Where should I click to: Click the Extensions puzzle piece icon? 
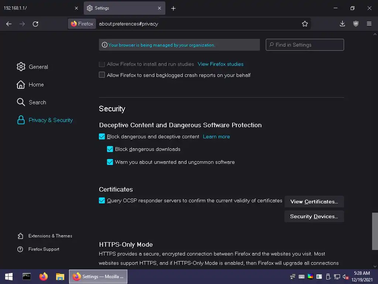click(x=20, y=236)
